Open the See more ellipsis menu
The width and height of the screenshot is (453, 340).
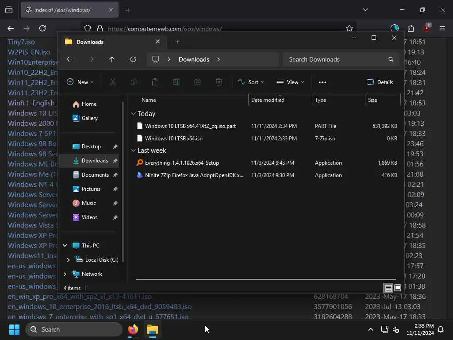pyautogui.click(x=322, y=82)
